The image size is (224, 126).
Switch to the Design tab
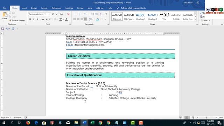click(34, 8)
